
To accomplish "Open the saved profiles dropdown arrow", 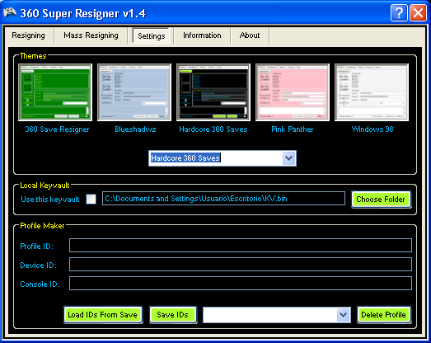I will click(x=343, y=315).
